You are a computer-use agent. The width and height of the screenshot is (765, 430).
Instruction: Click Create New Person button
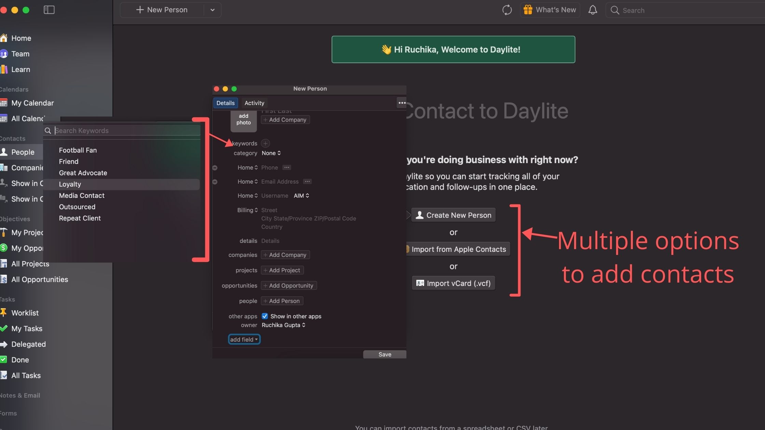(453, 215)
